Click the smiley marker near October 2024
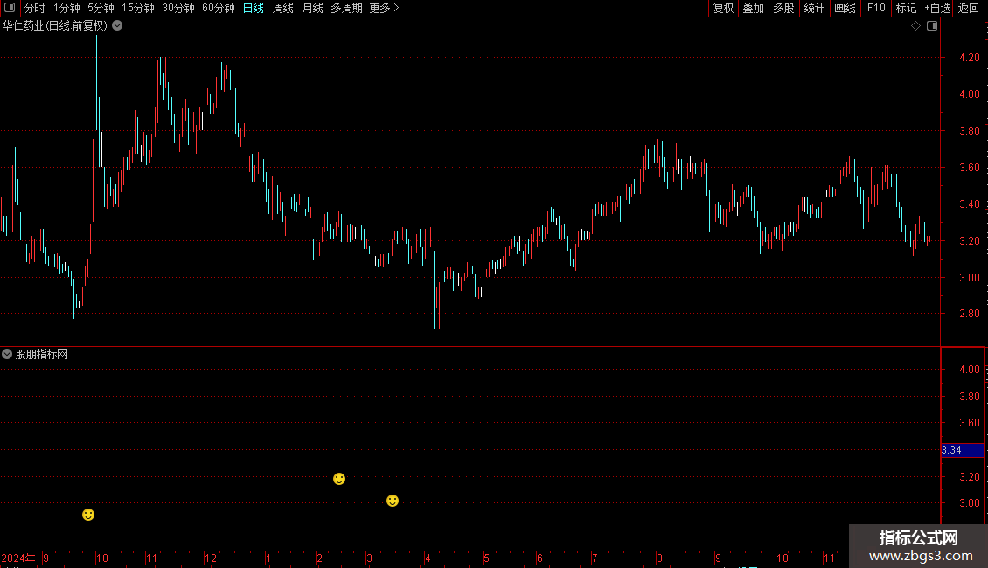 (x=88, y=515)
